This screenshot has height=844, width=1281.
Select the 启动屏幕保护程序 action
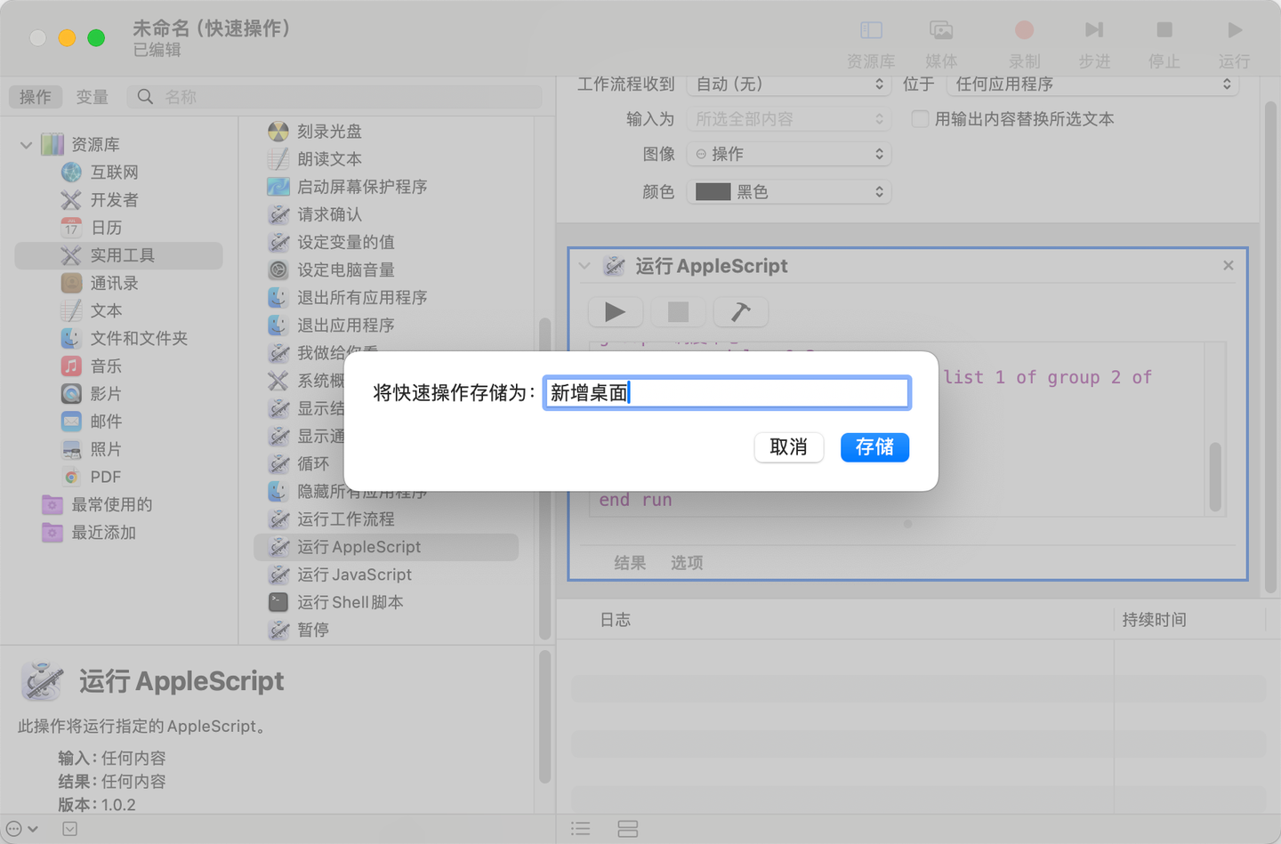[x=362, y=187]
